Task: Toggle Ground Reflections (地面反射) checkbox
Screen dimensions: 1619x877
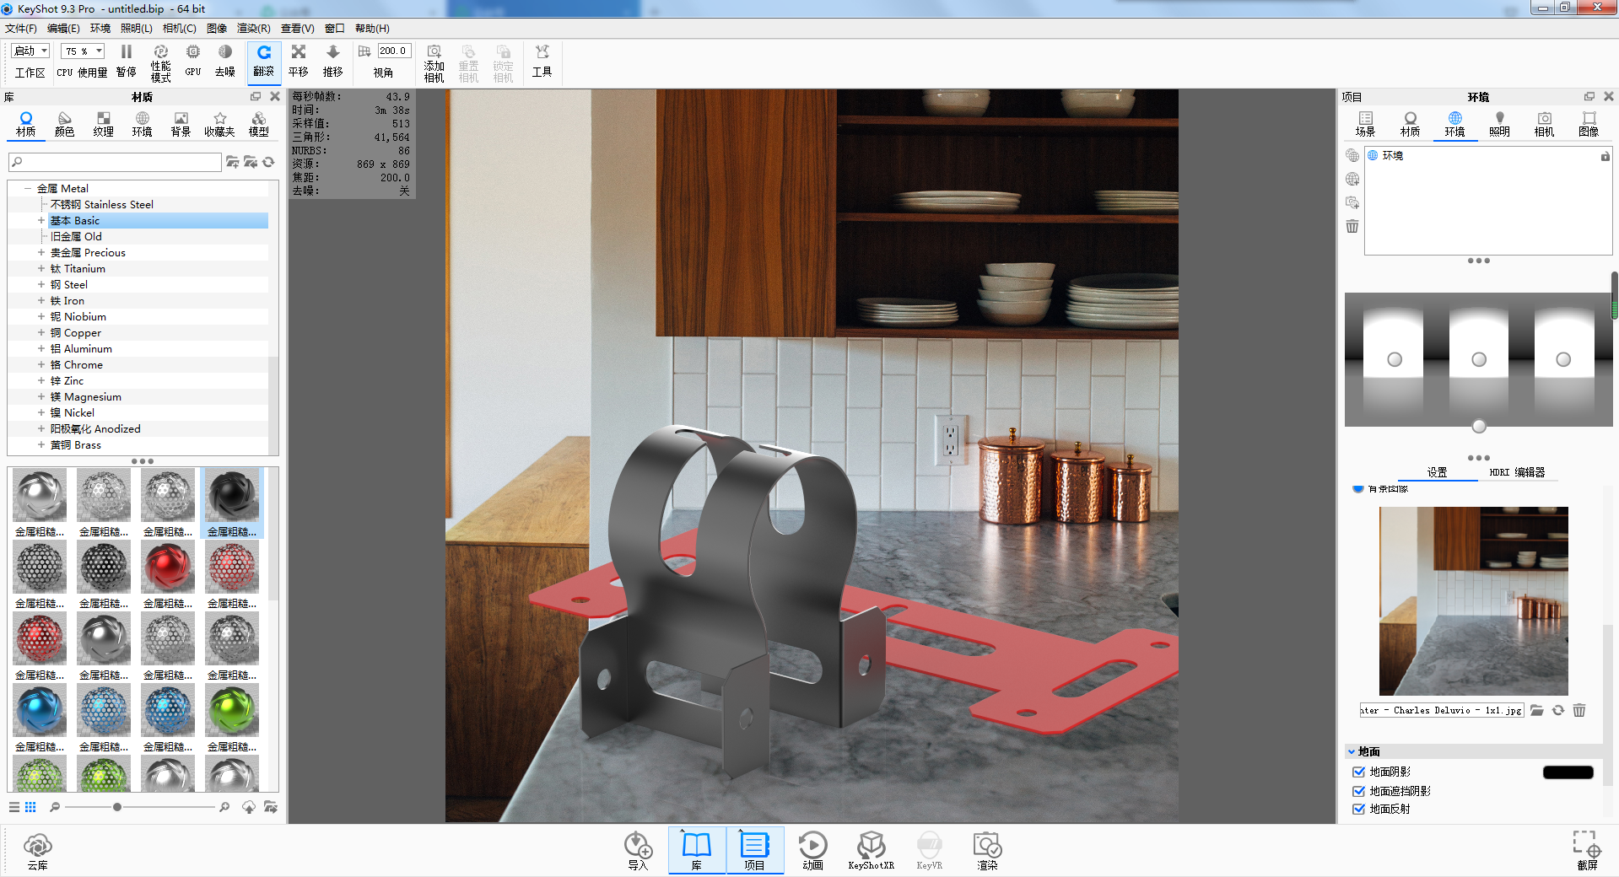Action: point(1358,809)
